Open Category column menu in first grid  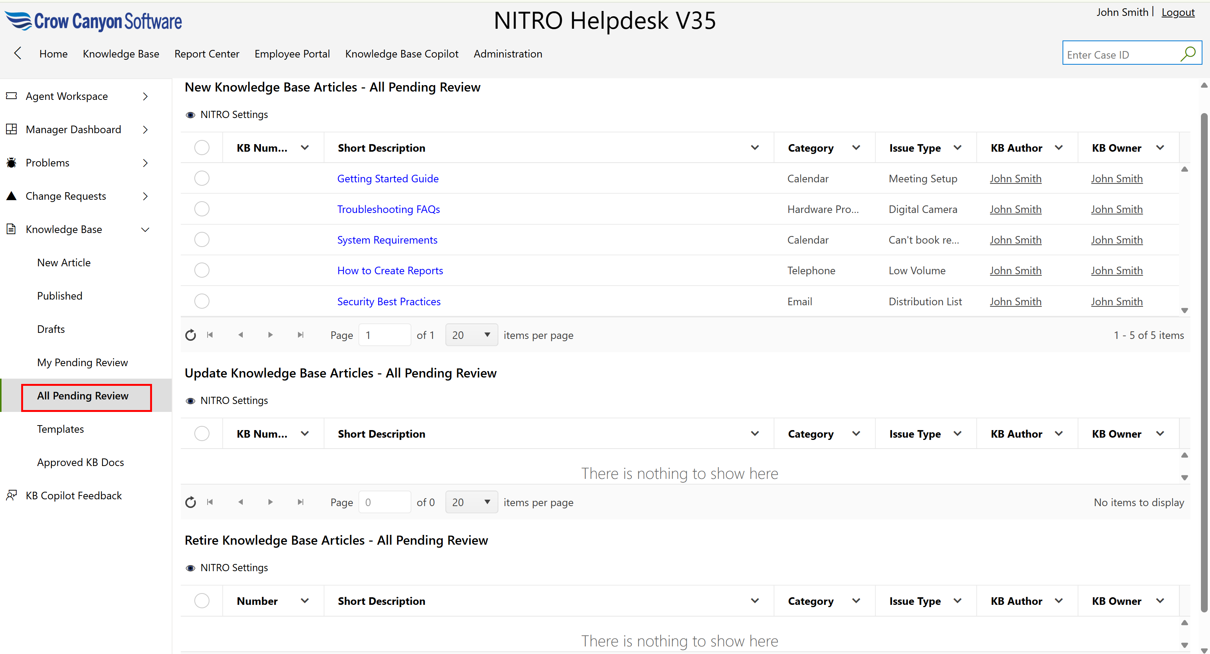point(856,148)
